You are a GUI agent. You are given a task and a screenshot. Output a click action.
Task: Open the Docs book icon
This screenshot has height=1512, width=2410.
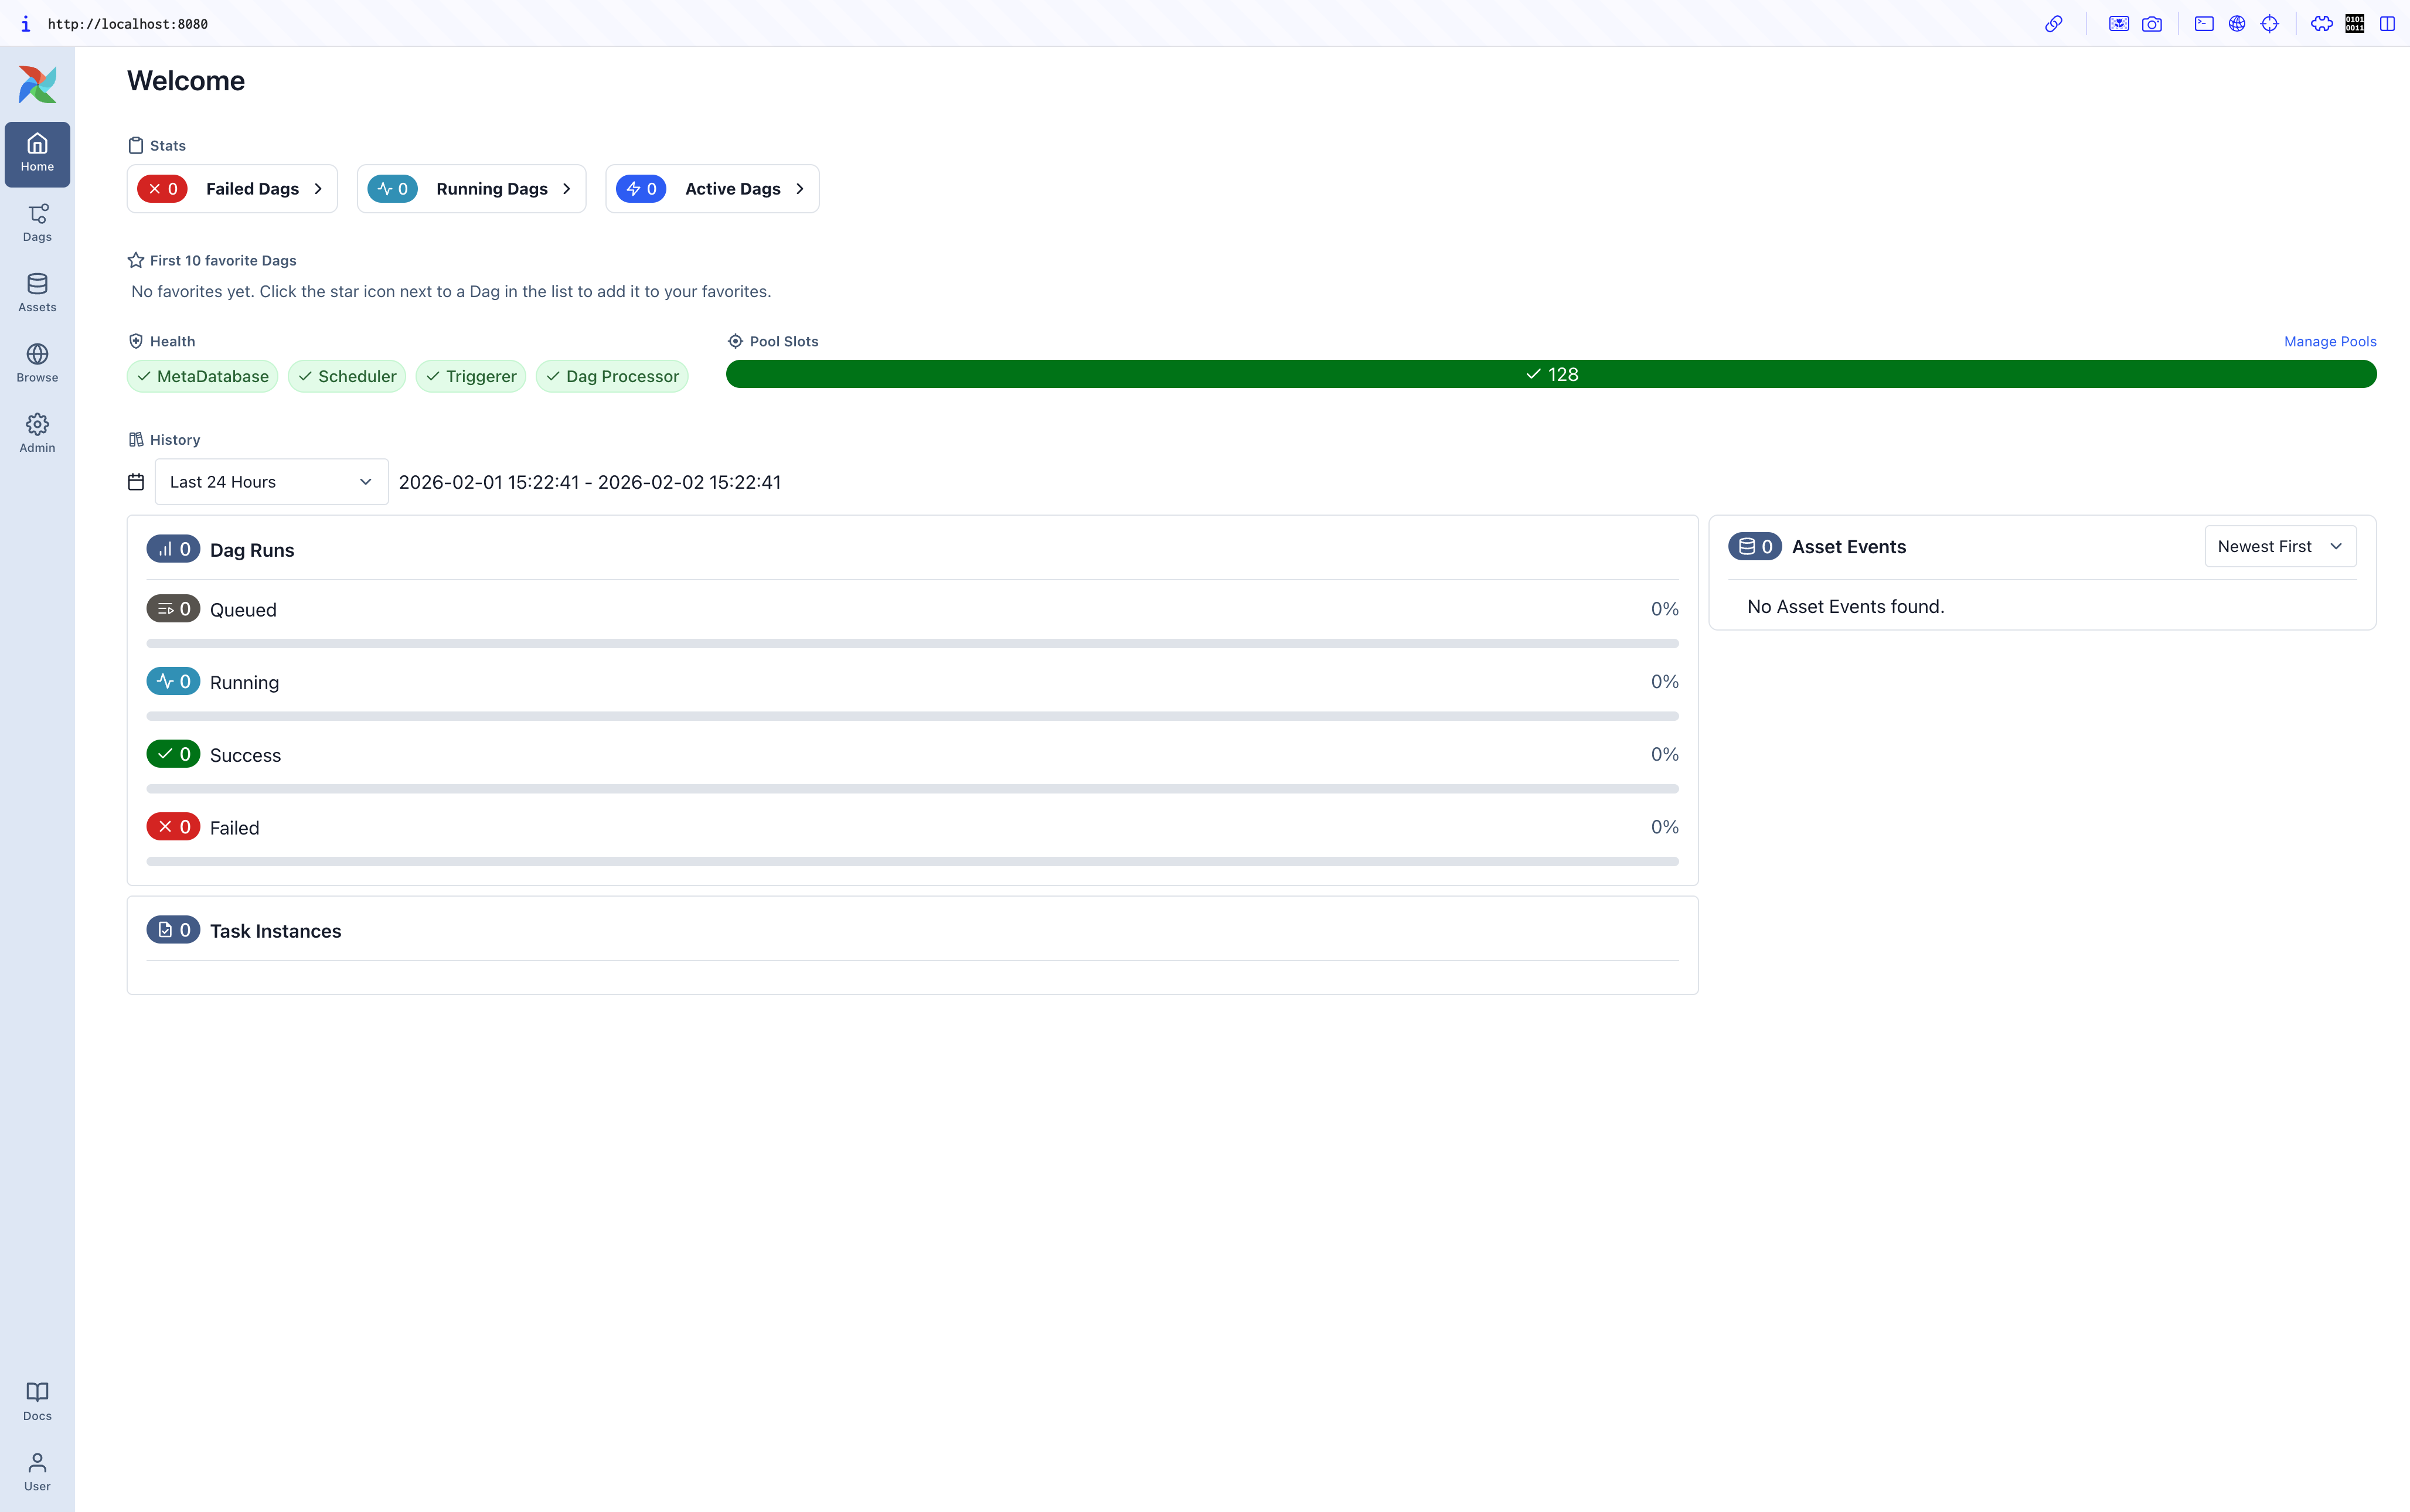click(37, 1400)
